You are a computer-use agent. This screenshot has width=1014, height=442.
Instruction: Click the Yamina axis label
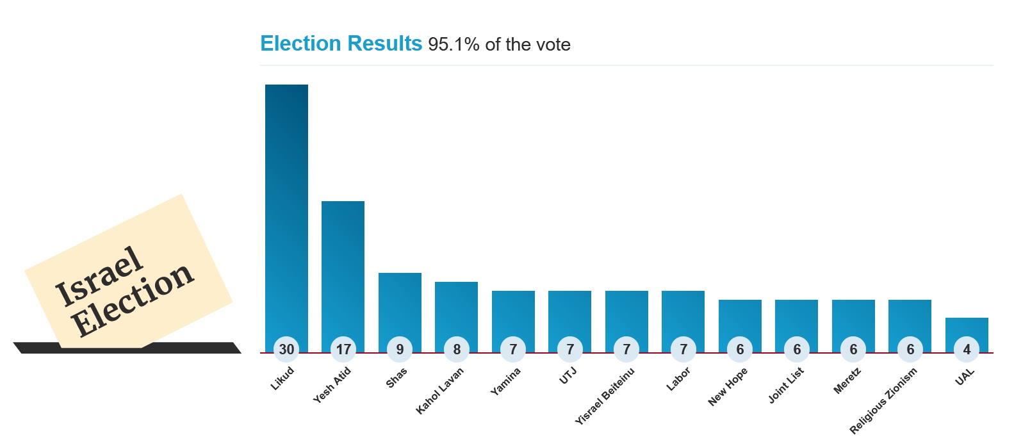(x=505, y=382)
